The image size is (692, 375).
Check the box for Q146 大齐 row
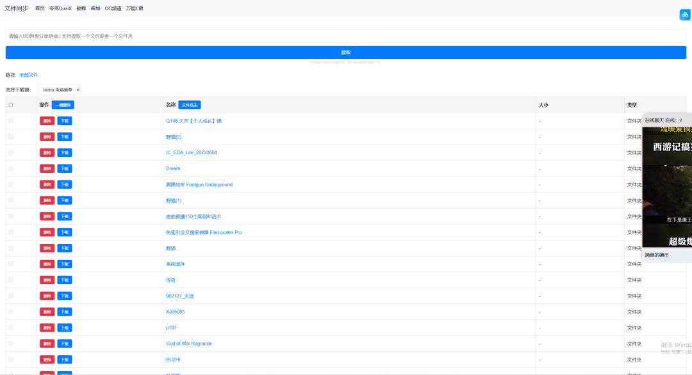[10, 120]
